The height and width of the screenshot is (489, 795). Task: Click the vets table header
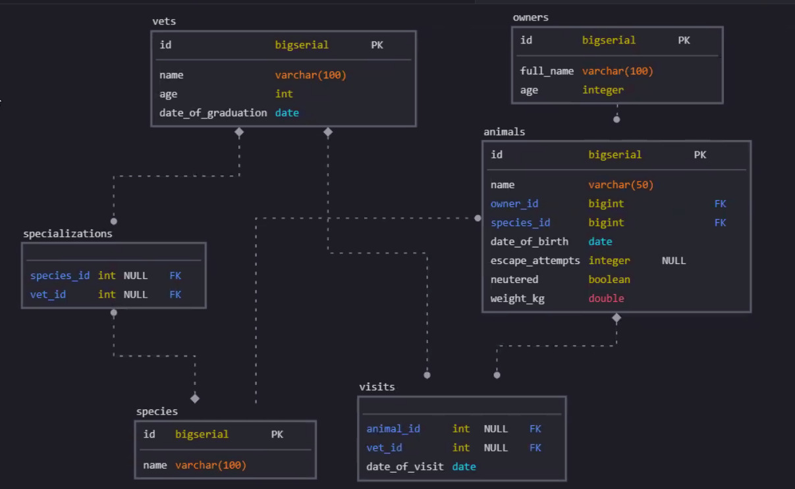[x=164, y=21]
